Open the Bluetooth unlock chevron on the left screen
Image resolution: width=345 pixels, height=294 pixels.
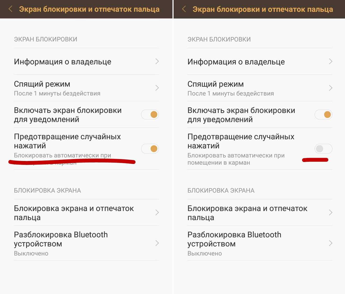pyautogui.click(x=157, y=243)
